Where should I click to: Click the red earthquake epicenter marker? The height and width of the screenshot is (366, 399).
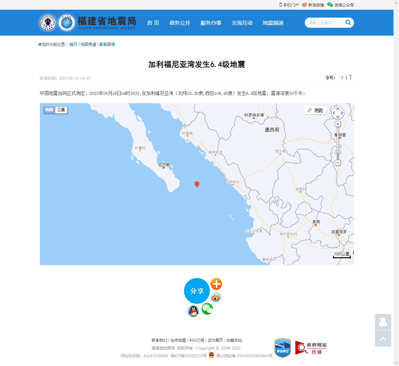(x=197, y=184)
